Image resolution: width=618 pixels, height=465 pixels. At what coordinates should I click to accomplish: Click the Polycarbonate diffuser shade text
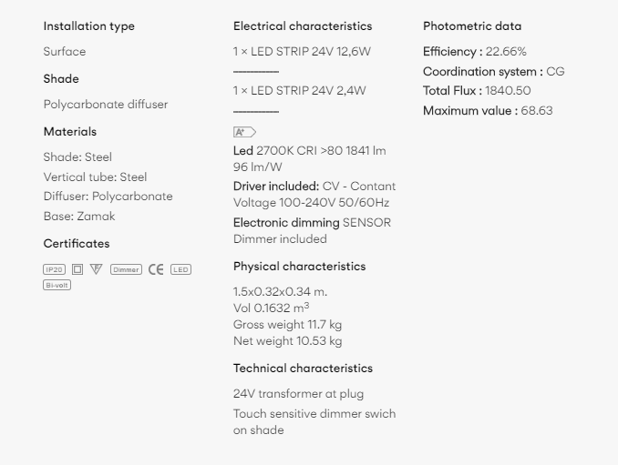[106, 105]
